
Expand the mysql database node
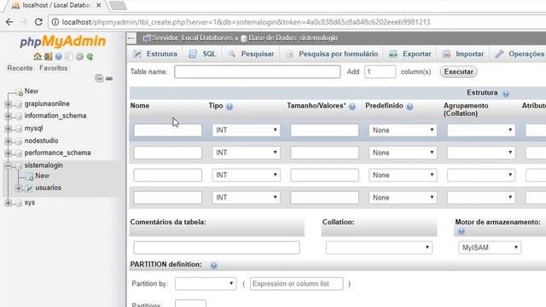pyautogui.click(x=8, y=129)
